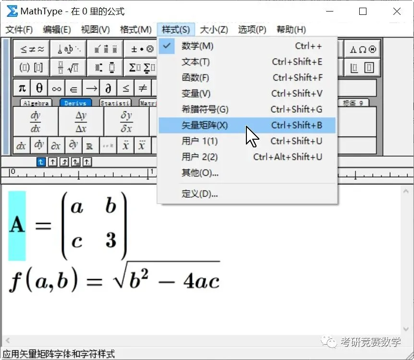The height and width of the screenshot is (360, 414).
Task: Insert the ∂y partial differential
Action: (73, 145)
